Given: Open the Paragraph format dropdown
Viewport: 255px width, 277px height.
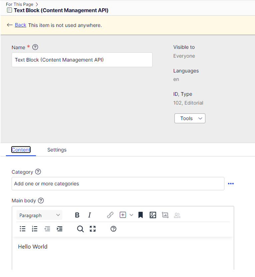Looking at the screenshot, I should pyautogui.click(x=39, y=215).
